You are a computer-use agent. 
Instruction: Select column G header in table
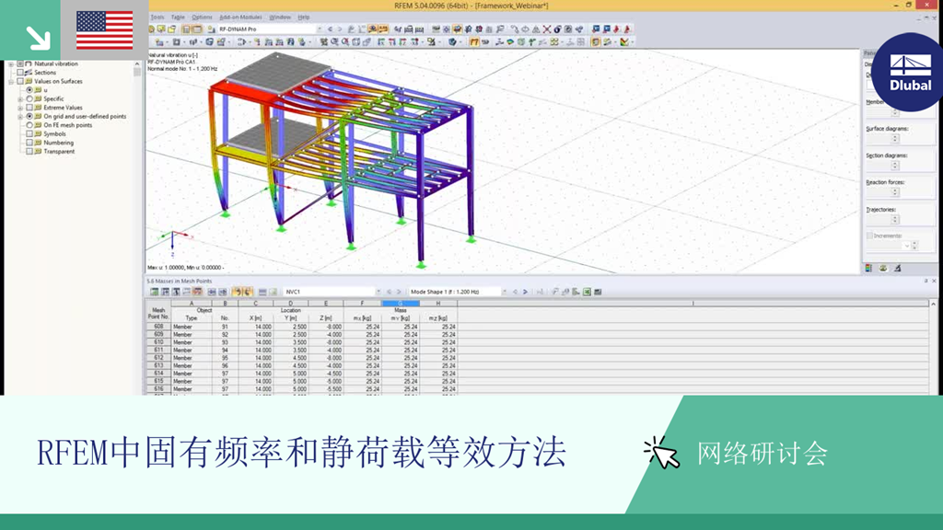click(x=401, y=304)
